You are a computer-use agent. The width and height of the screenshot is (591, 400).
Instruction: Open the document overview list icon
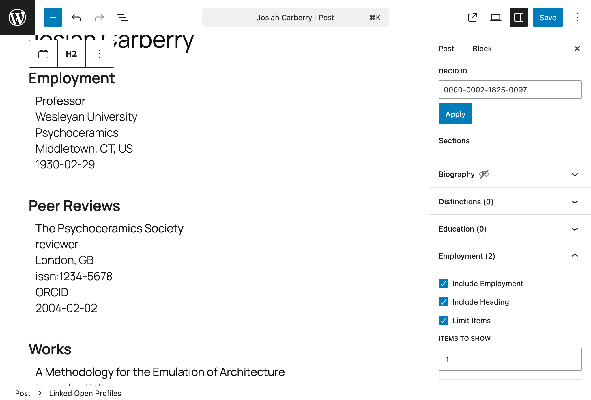[122, 18]
